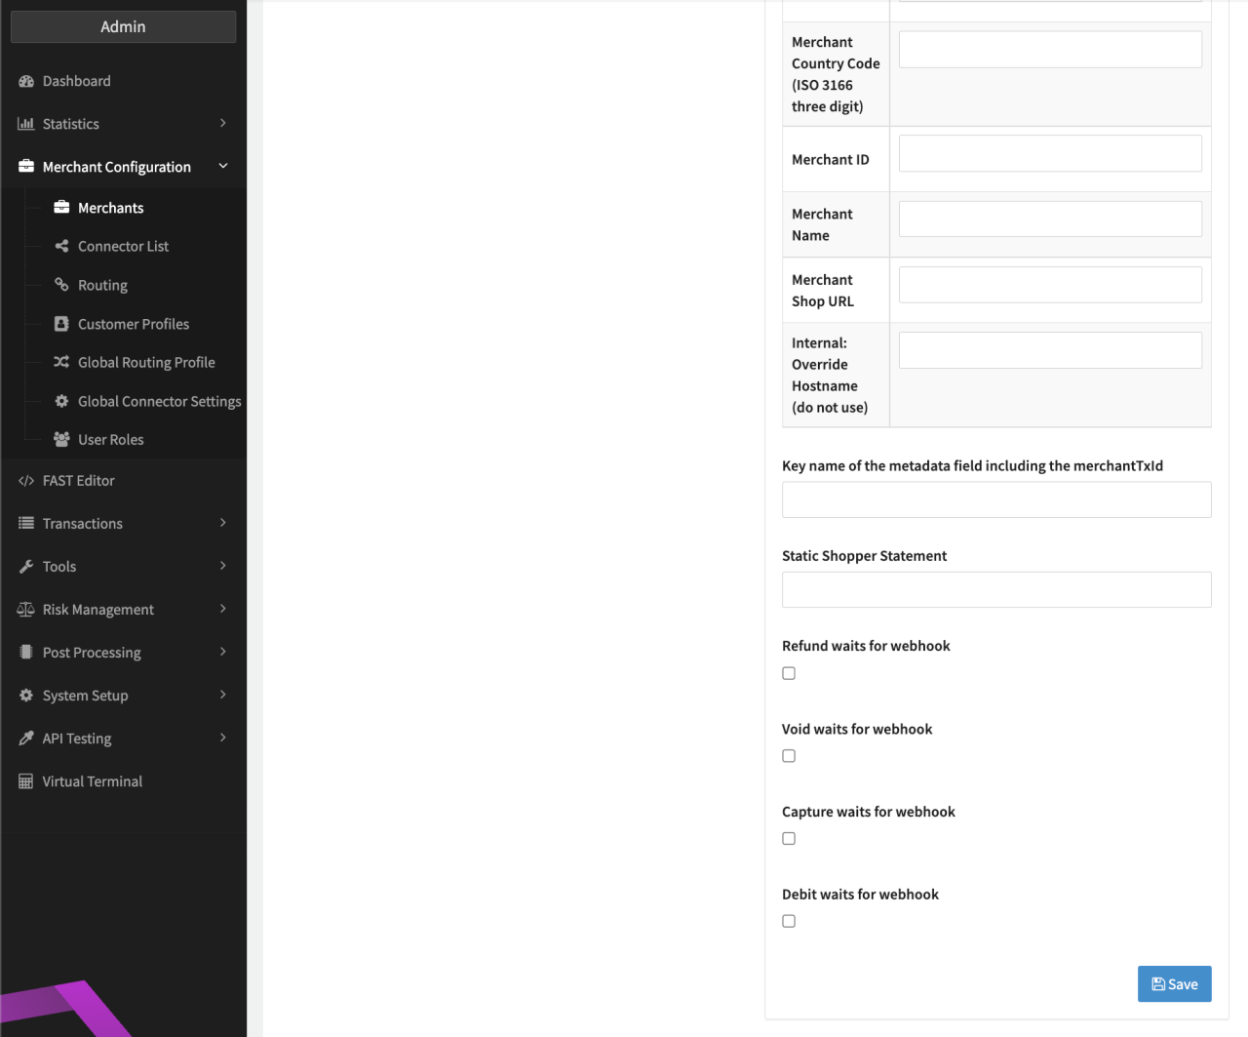Enable Refund waits for webhook checkbox
The height and width of the screenshot is (1037, 1248).
(x=789, y=673)
